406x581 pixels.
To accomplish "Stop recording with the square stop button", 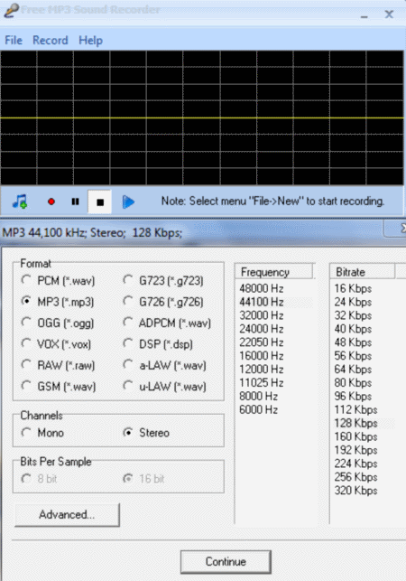I will tap(99, 201).
